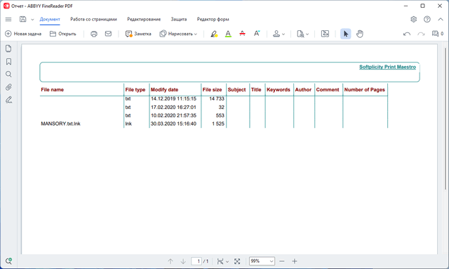The width and height of the screenshot is (449, 269).
Task: Select the Insert text annotation tool
Action: click(x=257, y=34)
